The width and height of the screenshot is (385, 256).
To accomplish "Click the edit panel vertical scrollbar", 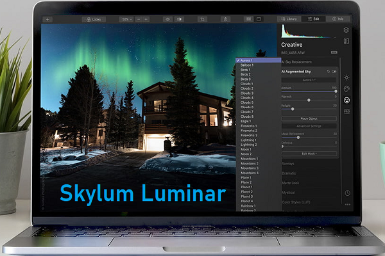I will click(341, 131).
